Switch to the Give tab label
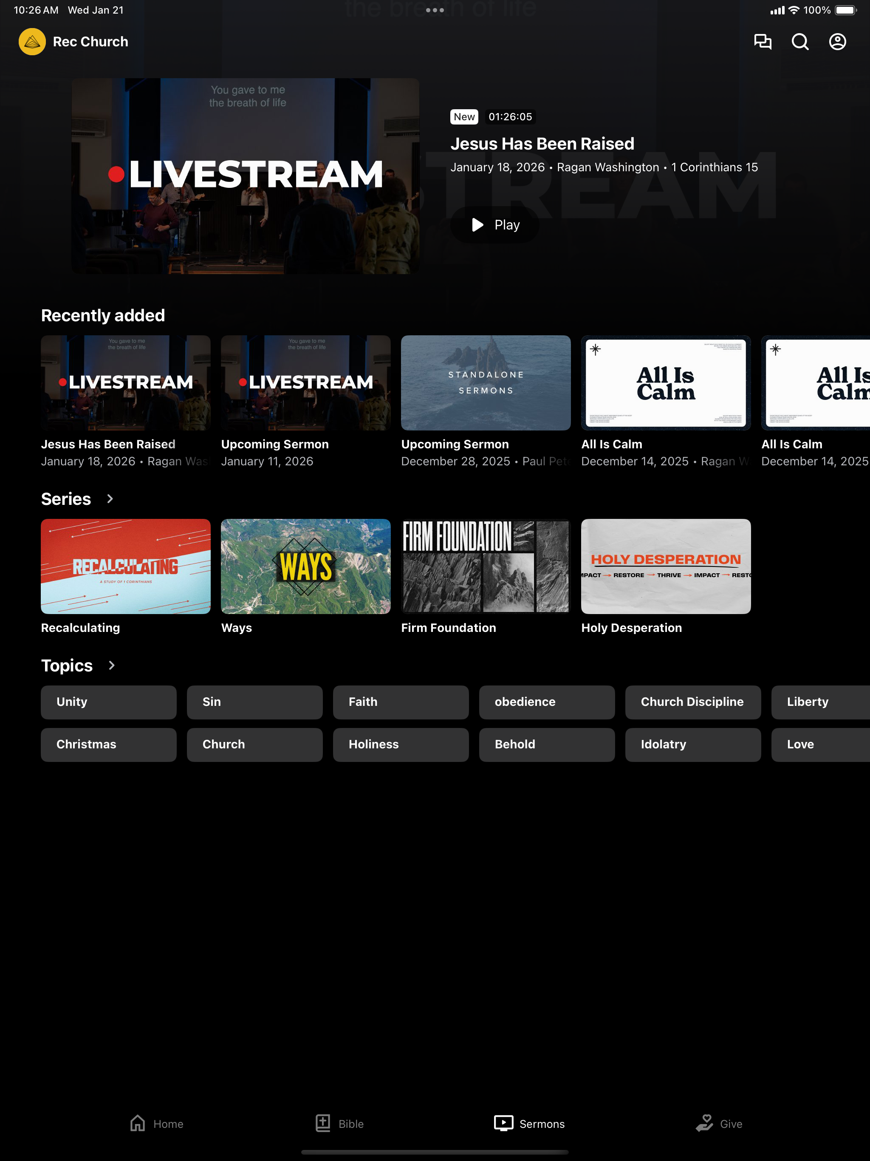 (x=731, y=1124)
